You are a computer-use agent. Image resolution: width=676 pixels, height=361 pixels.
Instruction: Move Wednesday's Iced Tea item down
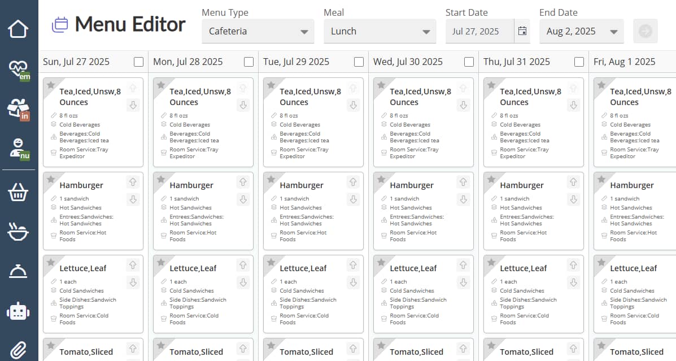pyautogui.click(x=464, y=105)
